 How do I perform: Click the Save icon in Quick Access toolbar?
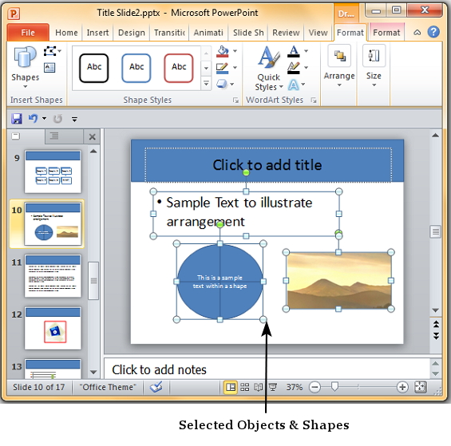click(17, 118)
